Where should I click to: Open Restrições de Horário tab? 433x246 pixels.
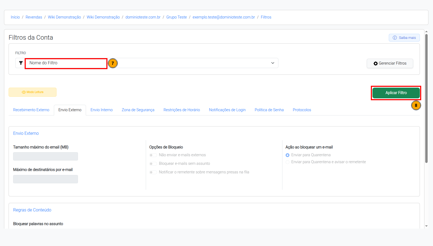tap(182, 110)
